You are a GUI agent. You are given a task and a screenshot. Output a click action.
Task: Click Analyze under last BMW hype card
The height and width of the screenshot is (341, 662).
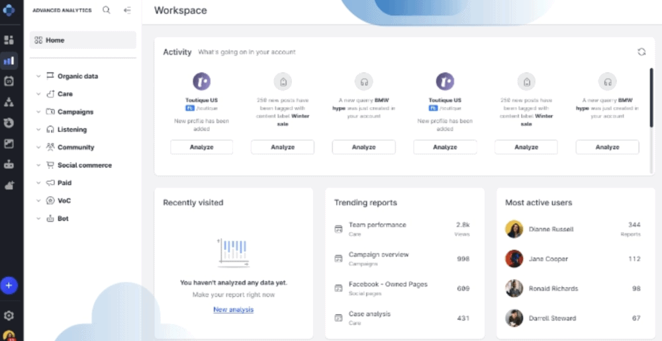[x=608, y=147]
